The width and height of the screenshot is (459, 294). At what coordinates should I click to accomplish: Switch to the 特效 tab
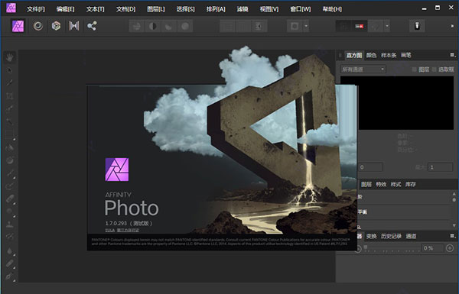(x=381, y=184)
